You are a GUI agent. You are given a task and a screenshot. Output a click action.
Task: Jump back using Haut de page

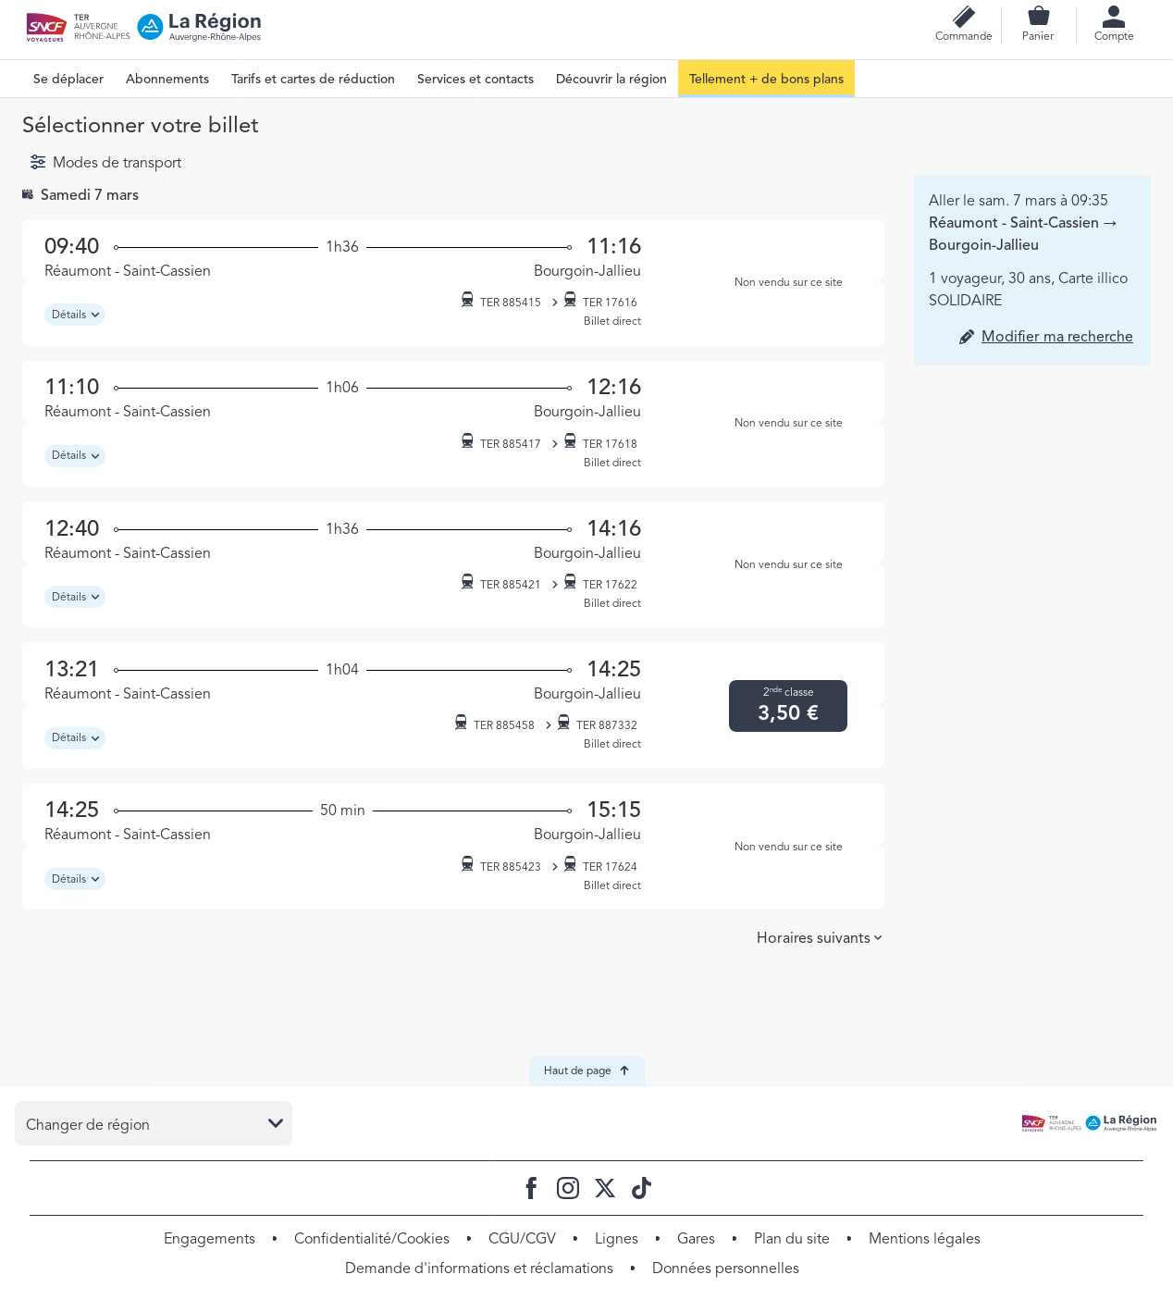pos(586,1071)
